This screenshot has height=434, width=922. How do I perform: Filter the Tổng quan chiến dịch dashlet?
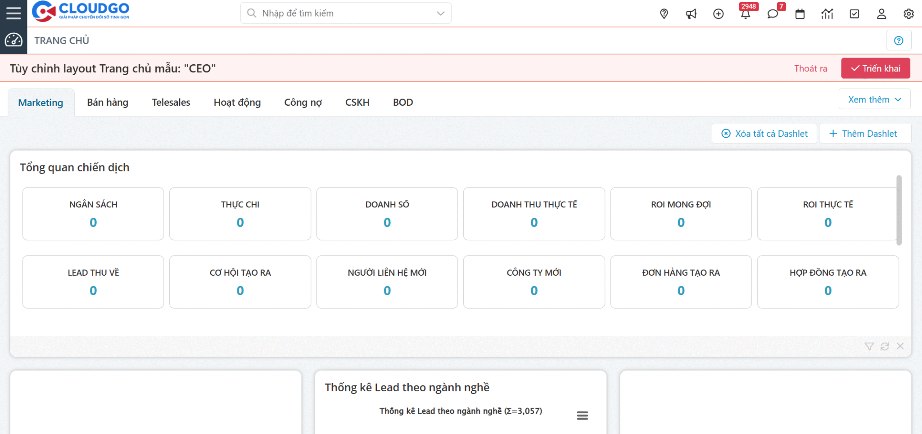point(869,346)
